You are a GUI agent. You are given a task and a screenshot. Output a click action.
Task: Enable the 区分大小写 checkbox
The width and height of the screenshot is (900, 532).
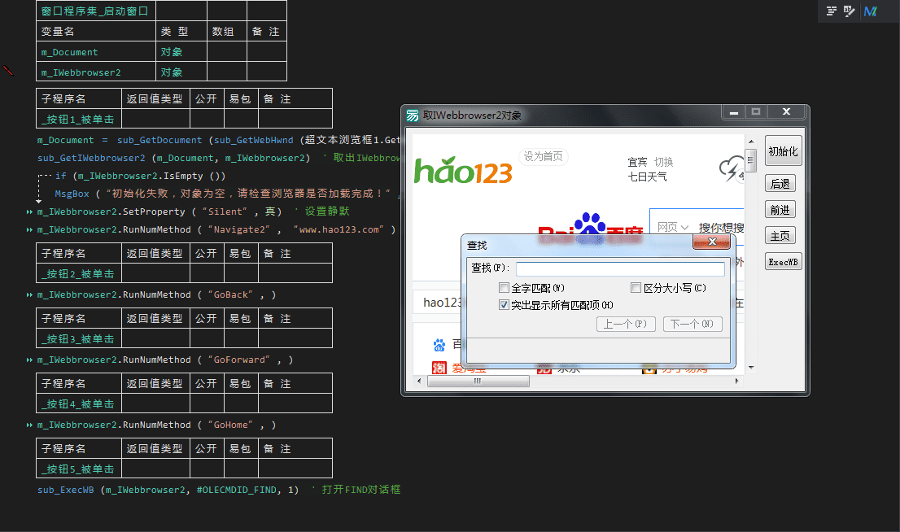[636, 287]
